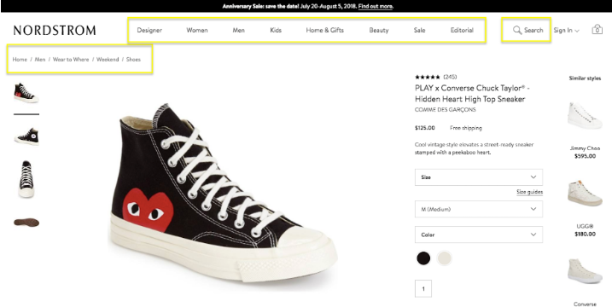Follow the Find out more link
This screenshot has width=612, height=307.
(376, 6)
